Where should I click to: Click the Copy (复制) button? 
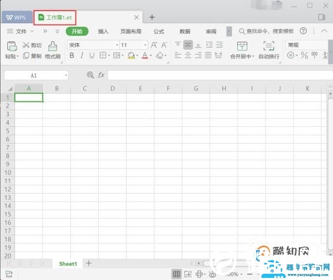pyautogui.click(x=32, y=56)
